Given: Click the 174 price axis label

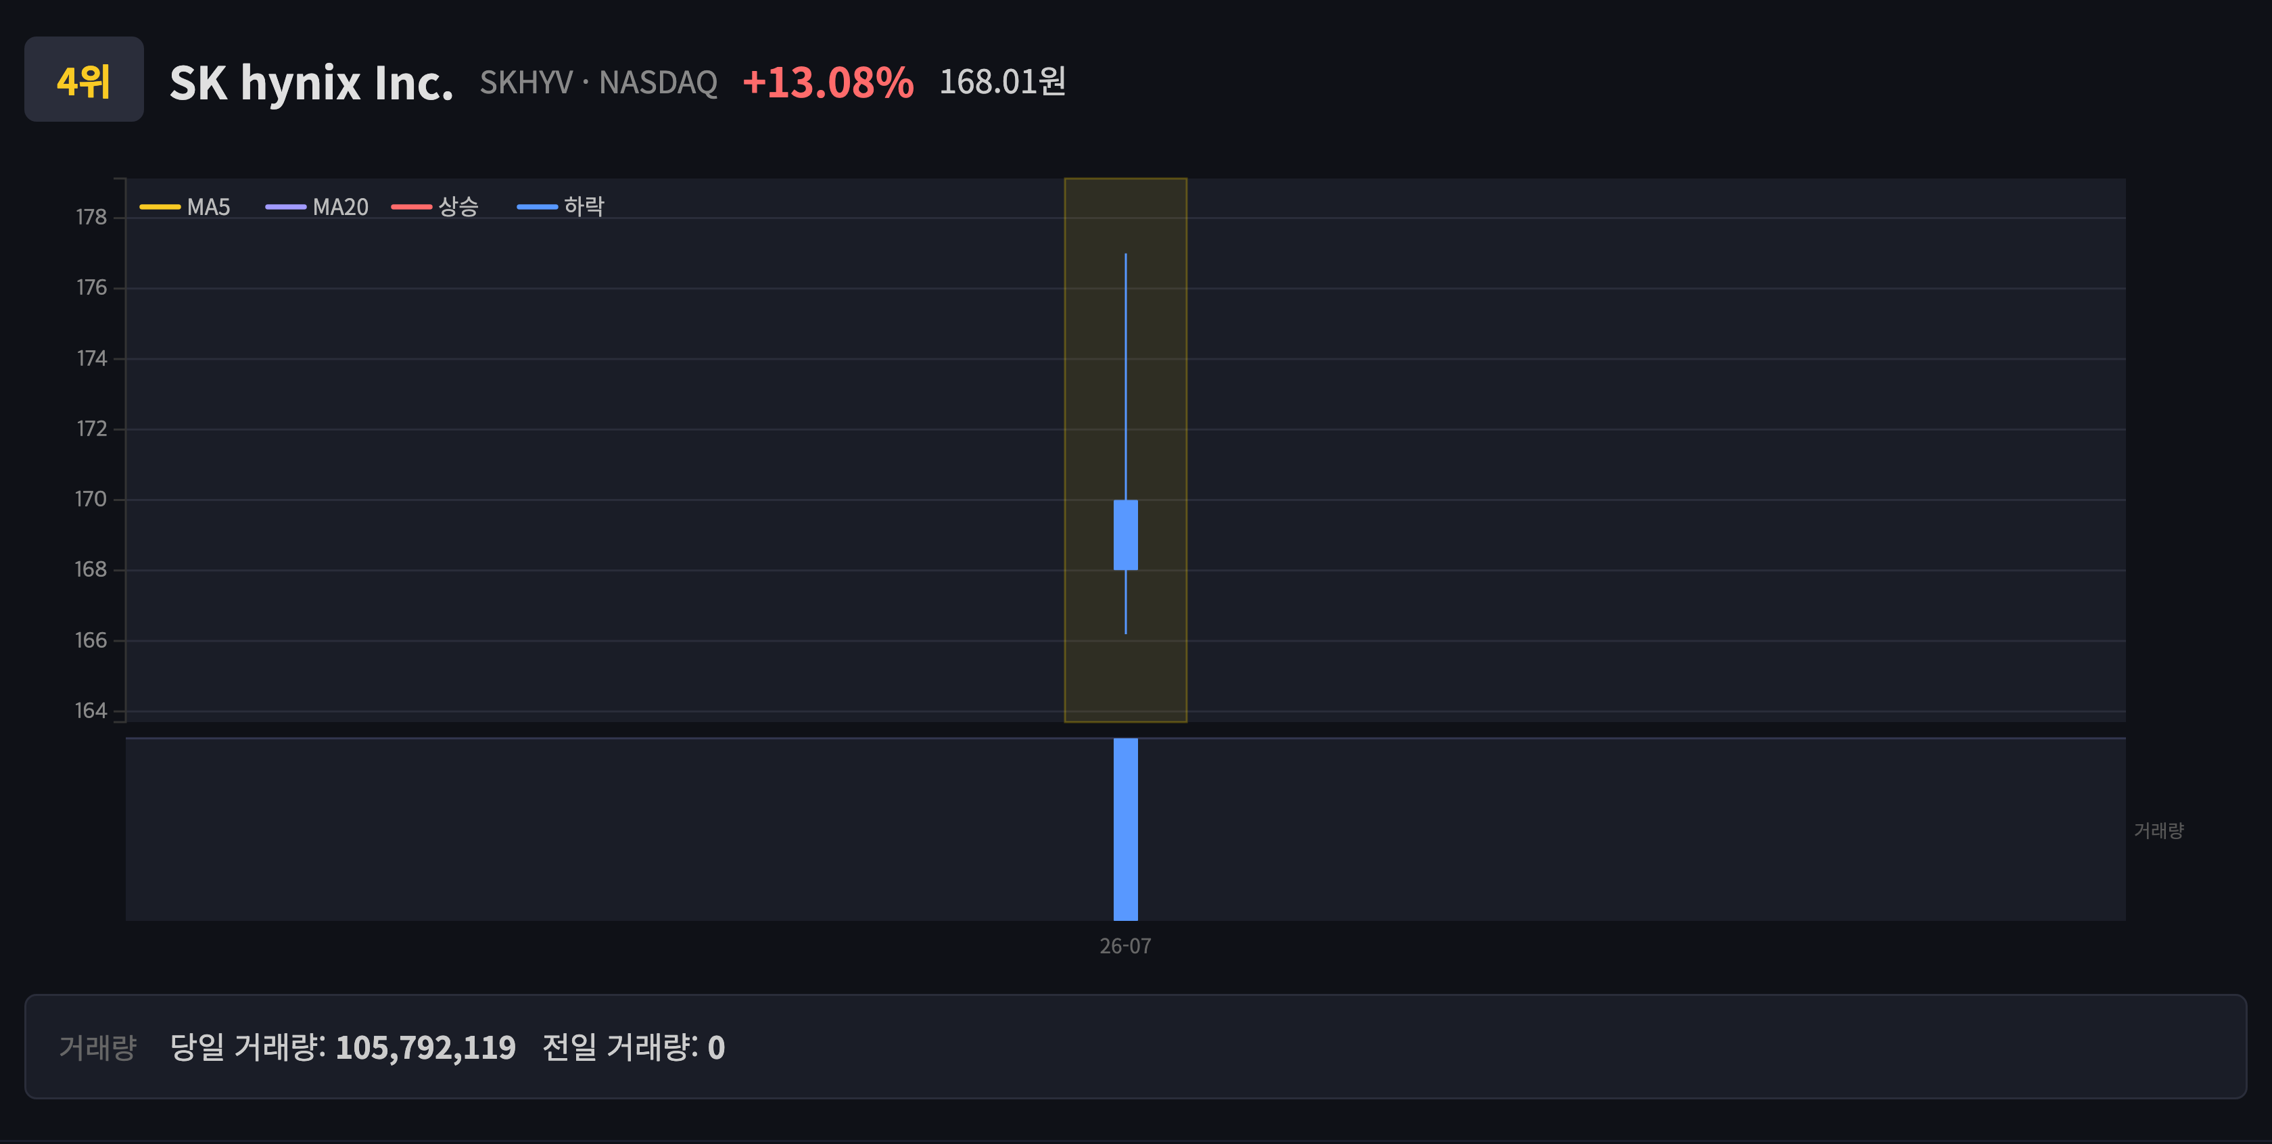Looking at the screenshot, I should click(92, 358).
